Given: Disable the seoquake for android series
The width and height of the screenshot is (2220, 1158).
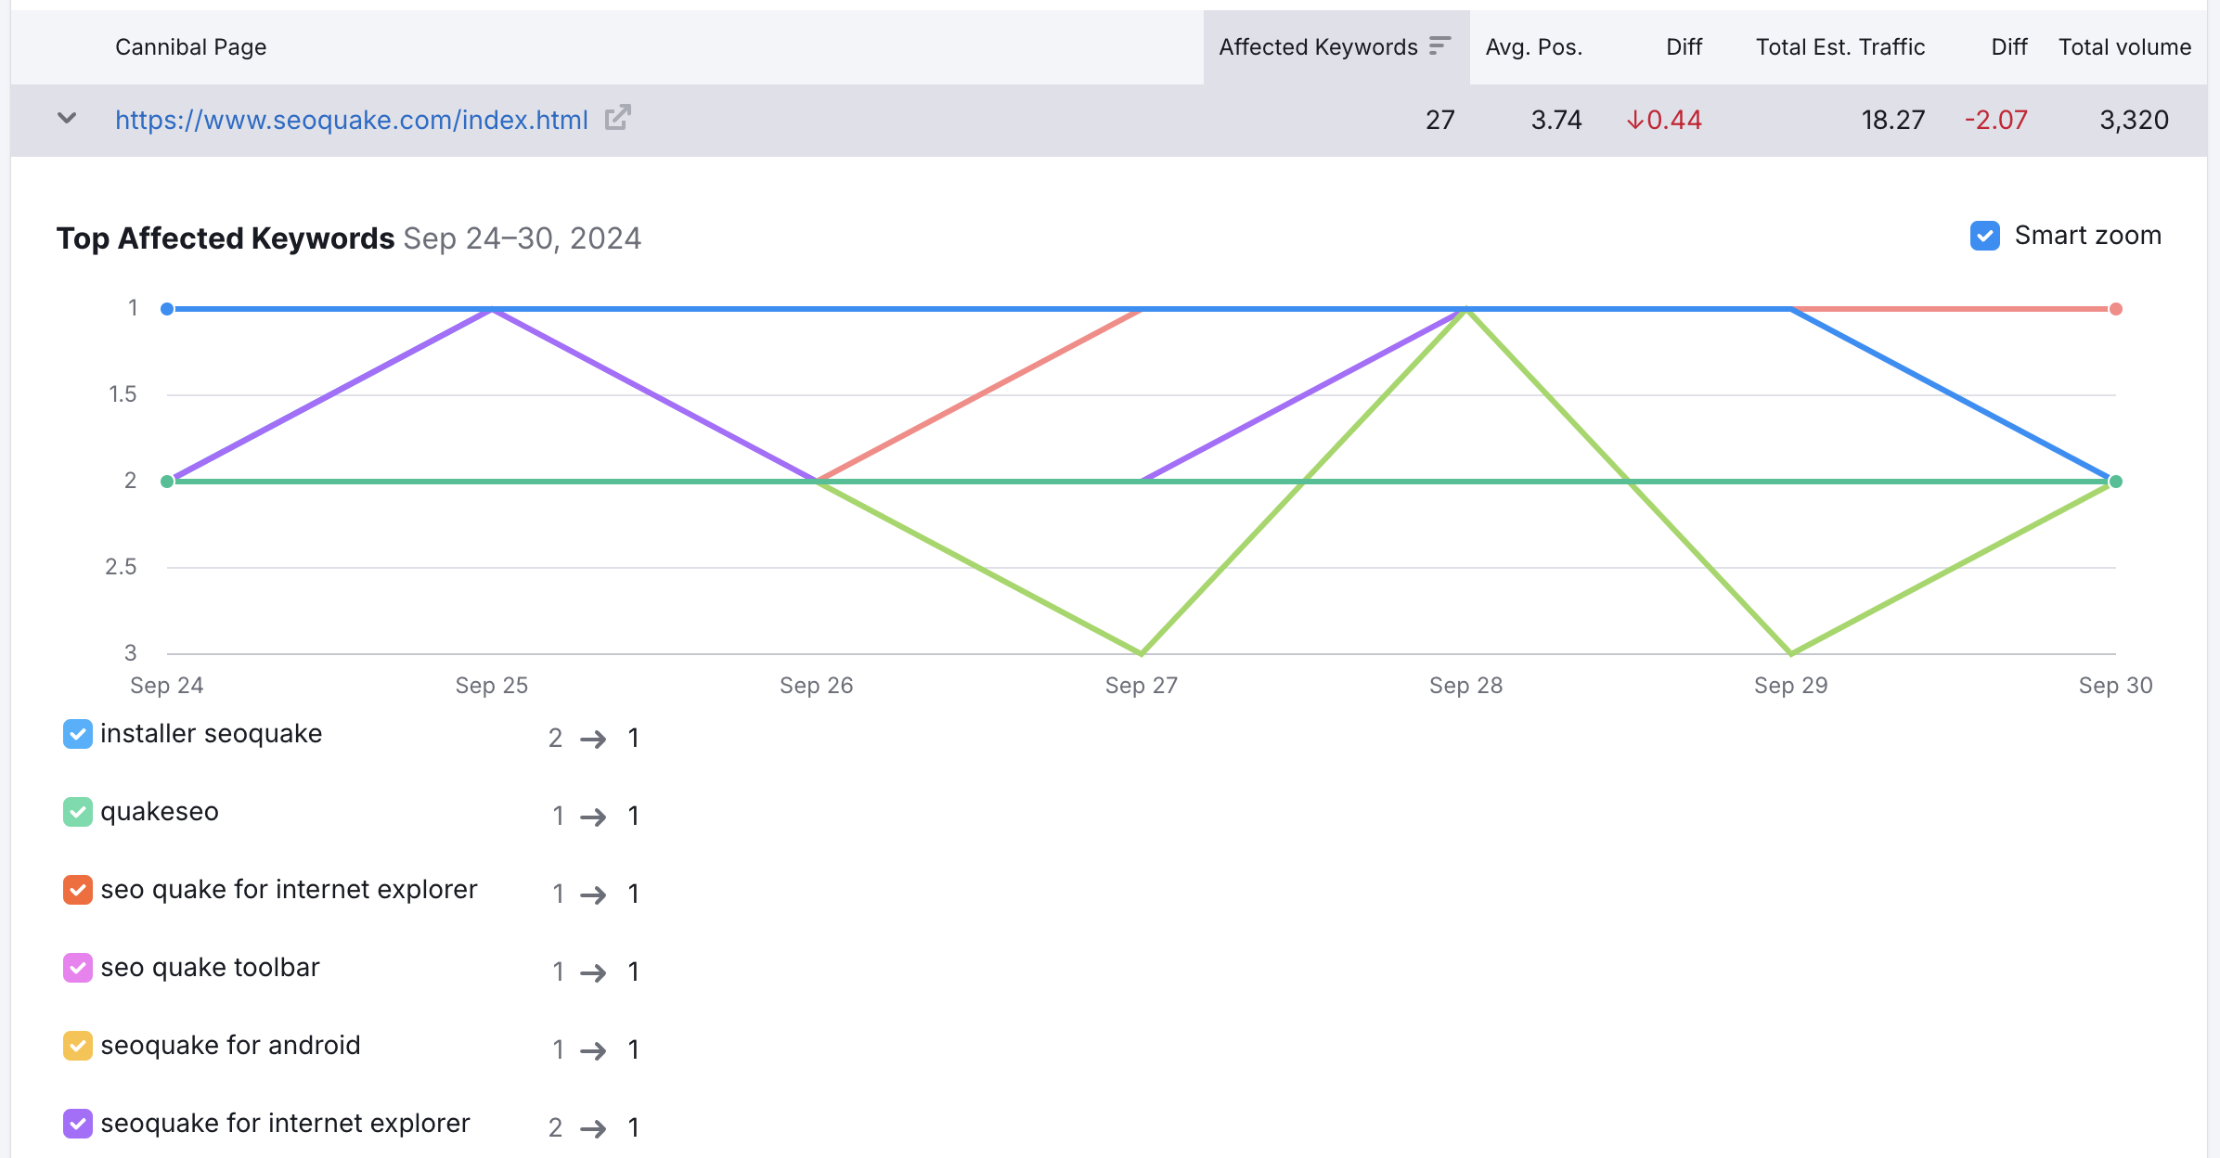Looking at the screenshot, I should pos(77,1046).
